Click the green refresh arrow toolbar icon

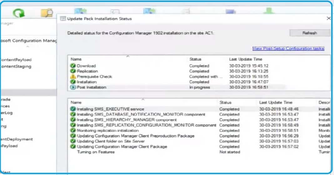[x=19, y=13]
